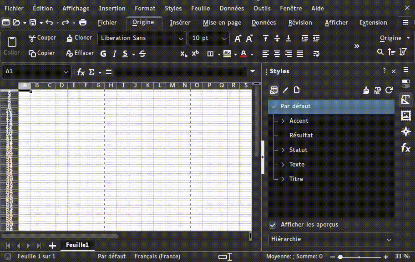415x262 pixels.
Task: Toggle the selection mode indicator in the status bar
Action: pos(225,257)
